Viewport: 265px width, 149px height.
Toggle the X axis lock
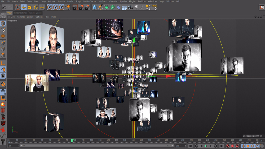point(50,7)
